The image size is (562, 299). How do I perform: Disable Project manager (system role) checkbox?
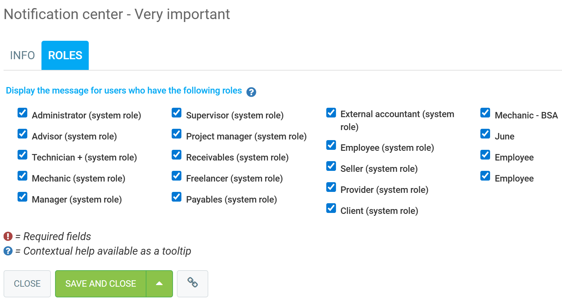point(177,134)
